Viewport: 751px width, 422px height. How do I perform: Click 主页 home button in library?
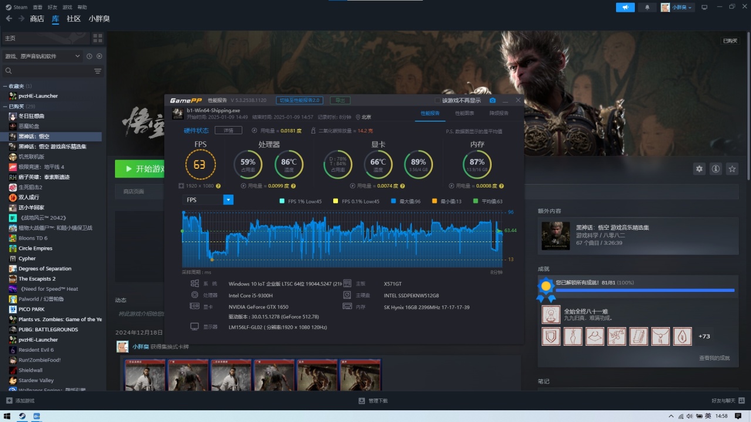coord(46,38)
